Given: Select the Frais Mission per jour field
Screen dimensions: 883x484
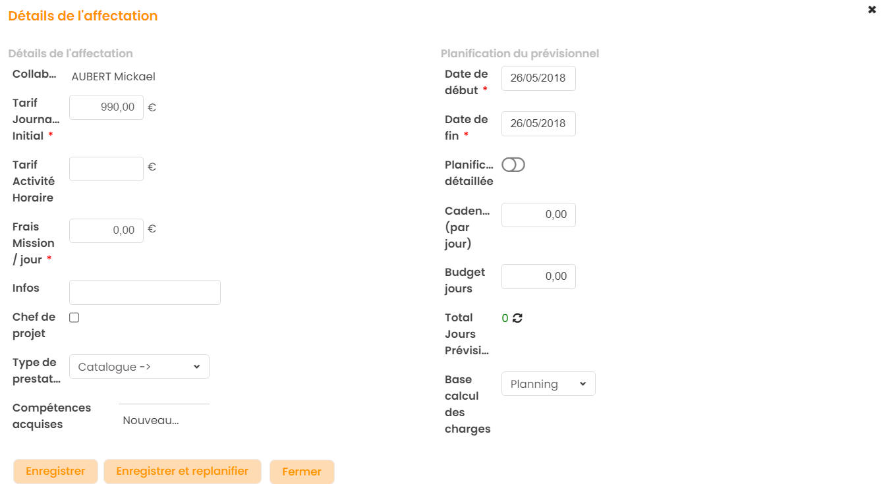Looking at the screenshot, I should pyautogui.click(x=106, y=230).
